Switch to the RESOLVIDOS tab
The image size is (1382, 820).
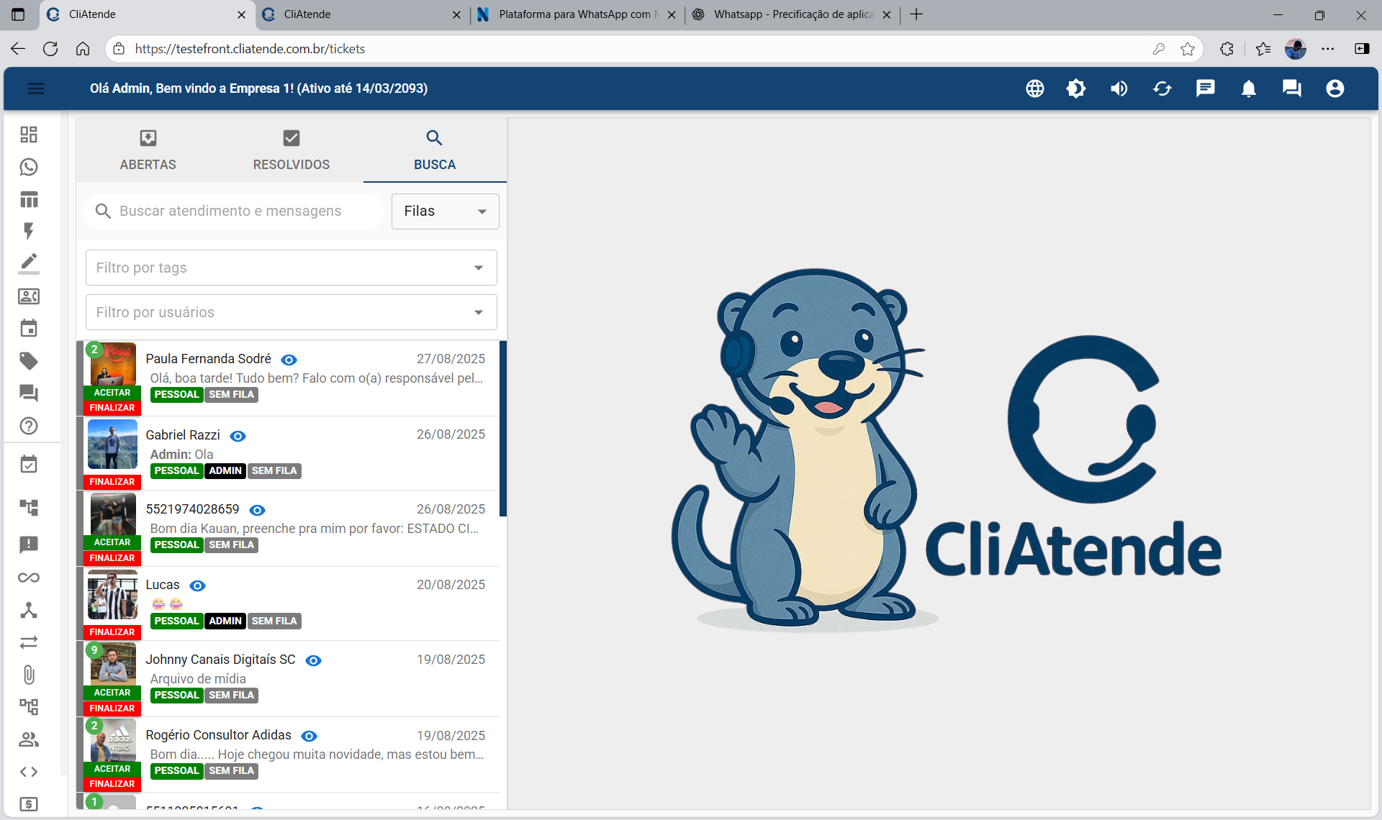tap(291, 150)
